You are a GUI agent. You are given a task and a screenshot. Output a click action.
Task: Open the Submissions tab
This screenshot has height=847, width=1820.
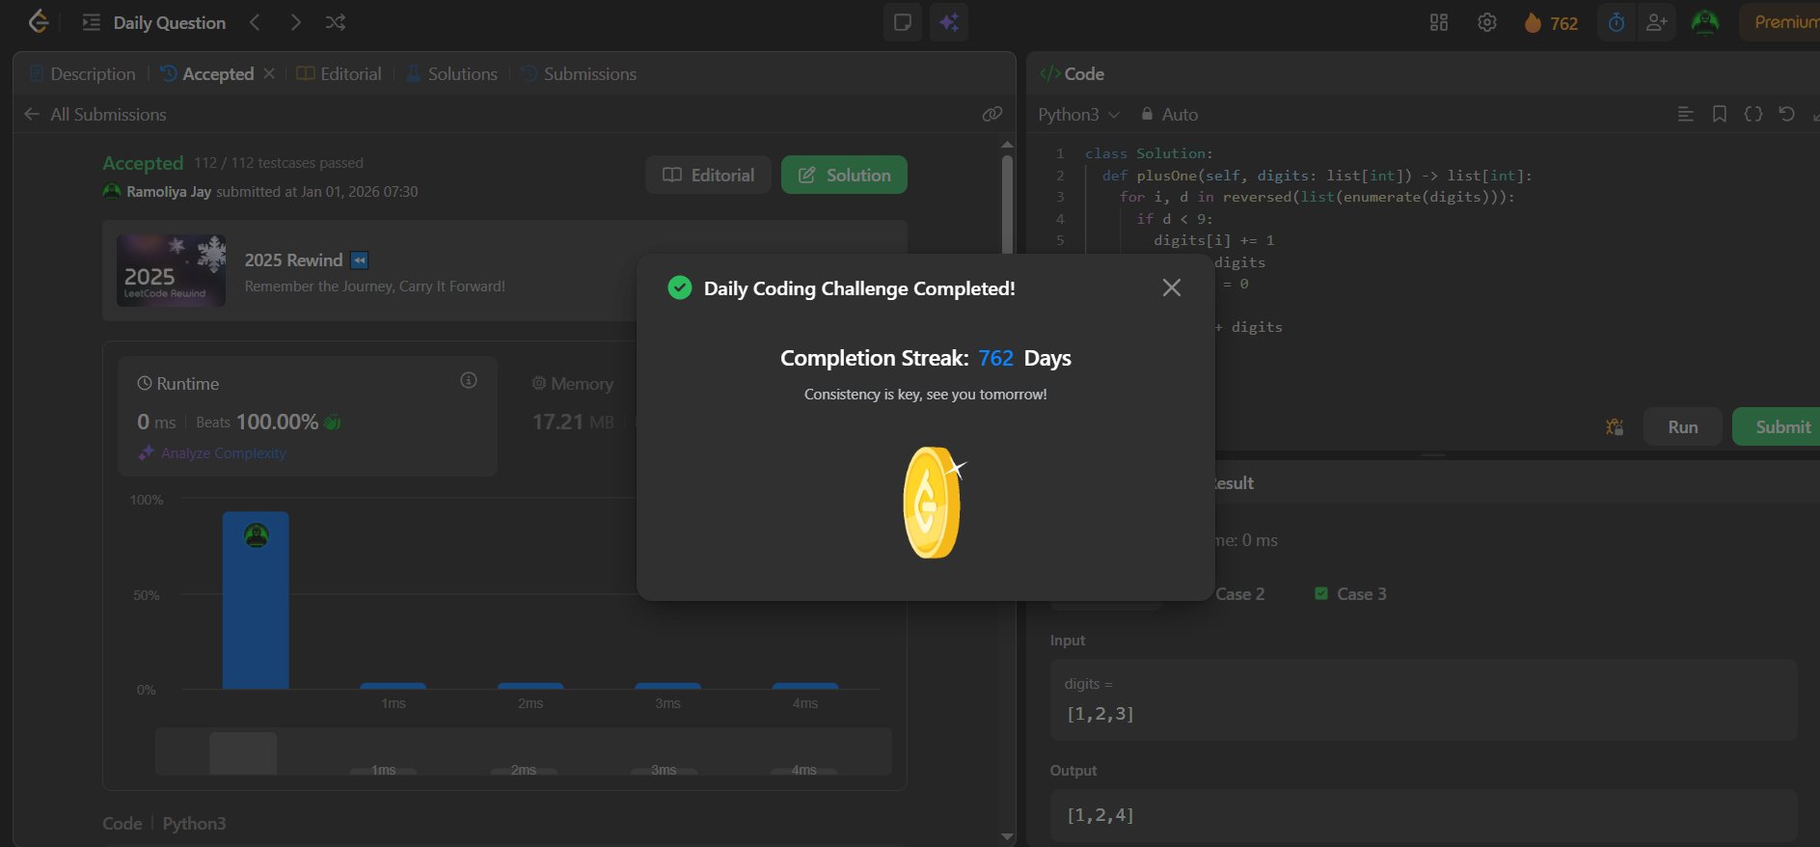pos(579,74)
